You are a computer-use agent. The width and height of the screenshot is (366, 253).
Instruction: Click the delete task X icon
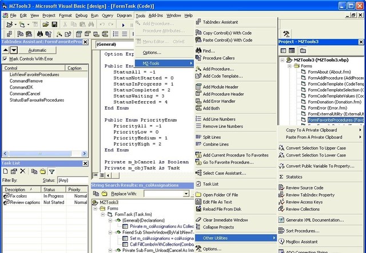coord(23,171)
